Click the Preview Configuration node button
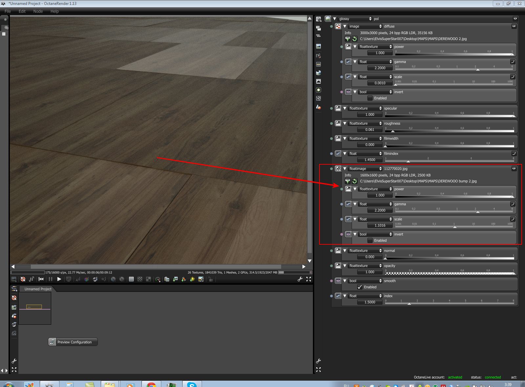 (x=73, y=342)
